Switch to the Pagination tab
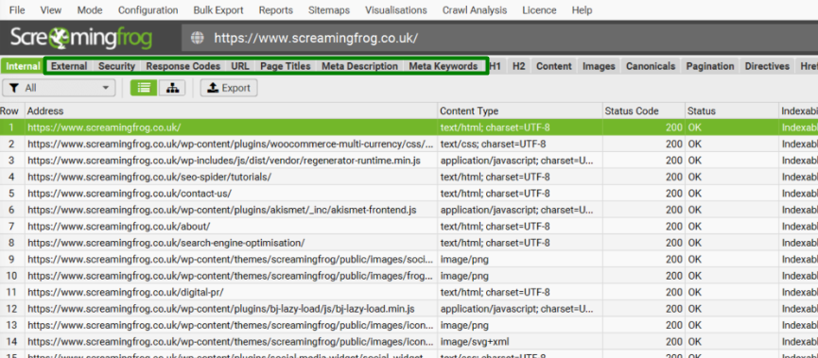This screenshot has width=818, height=358. click(710, 66)
